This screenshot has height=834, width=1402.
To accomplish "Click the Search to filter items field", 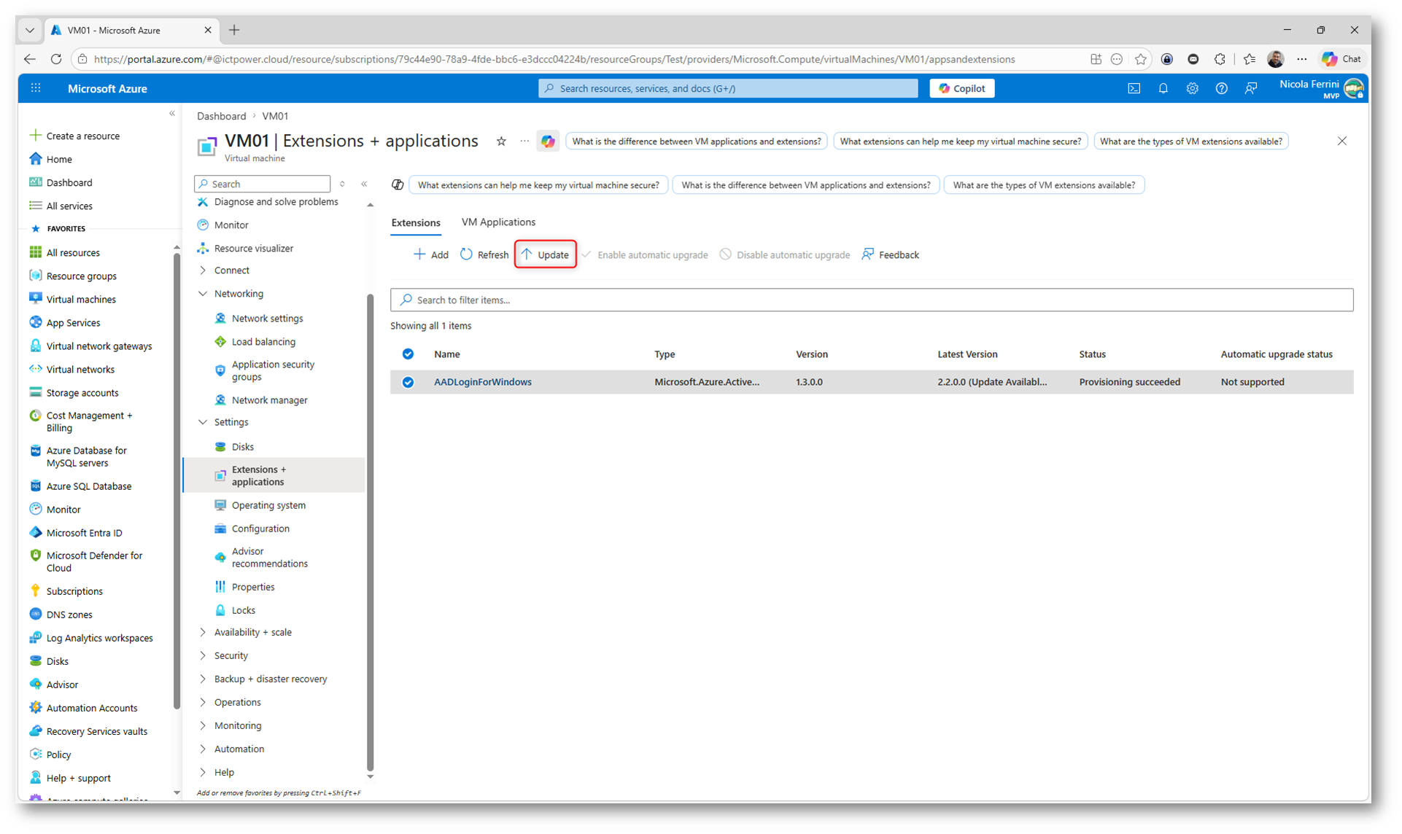I will click(871, 300).
